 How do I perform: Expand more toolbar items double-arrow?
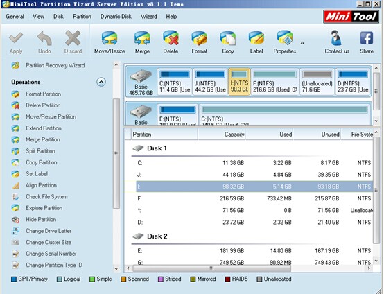coord(302,43)
